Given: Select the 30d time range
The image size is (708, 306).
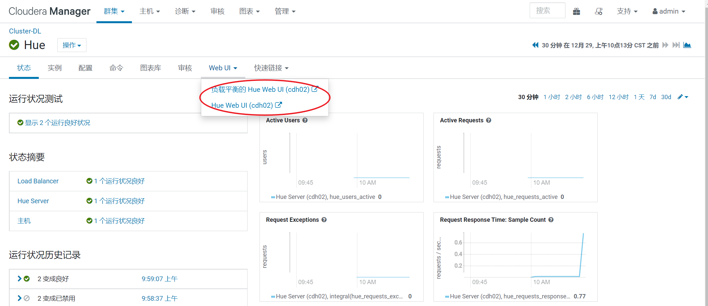Looking at the screenshot, I should [x=666, y=97].
